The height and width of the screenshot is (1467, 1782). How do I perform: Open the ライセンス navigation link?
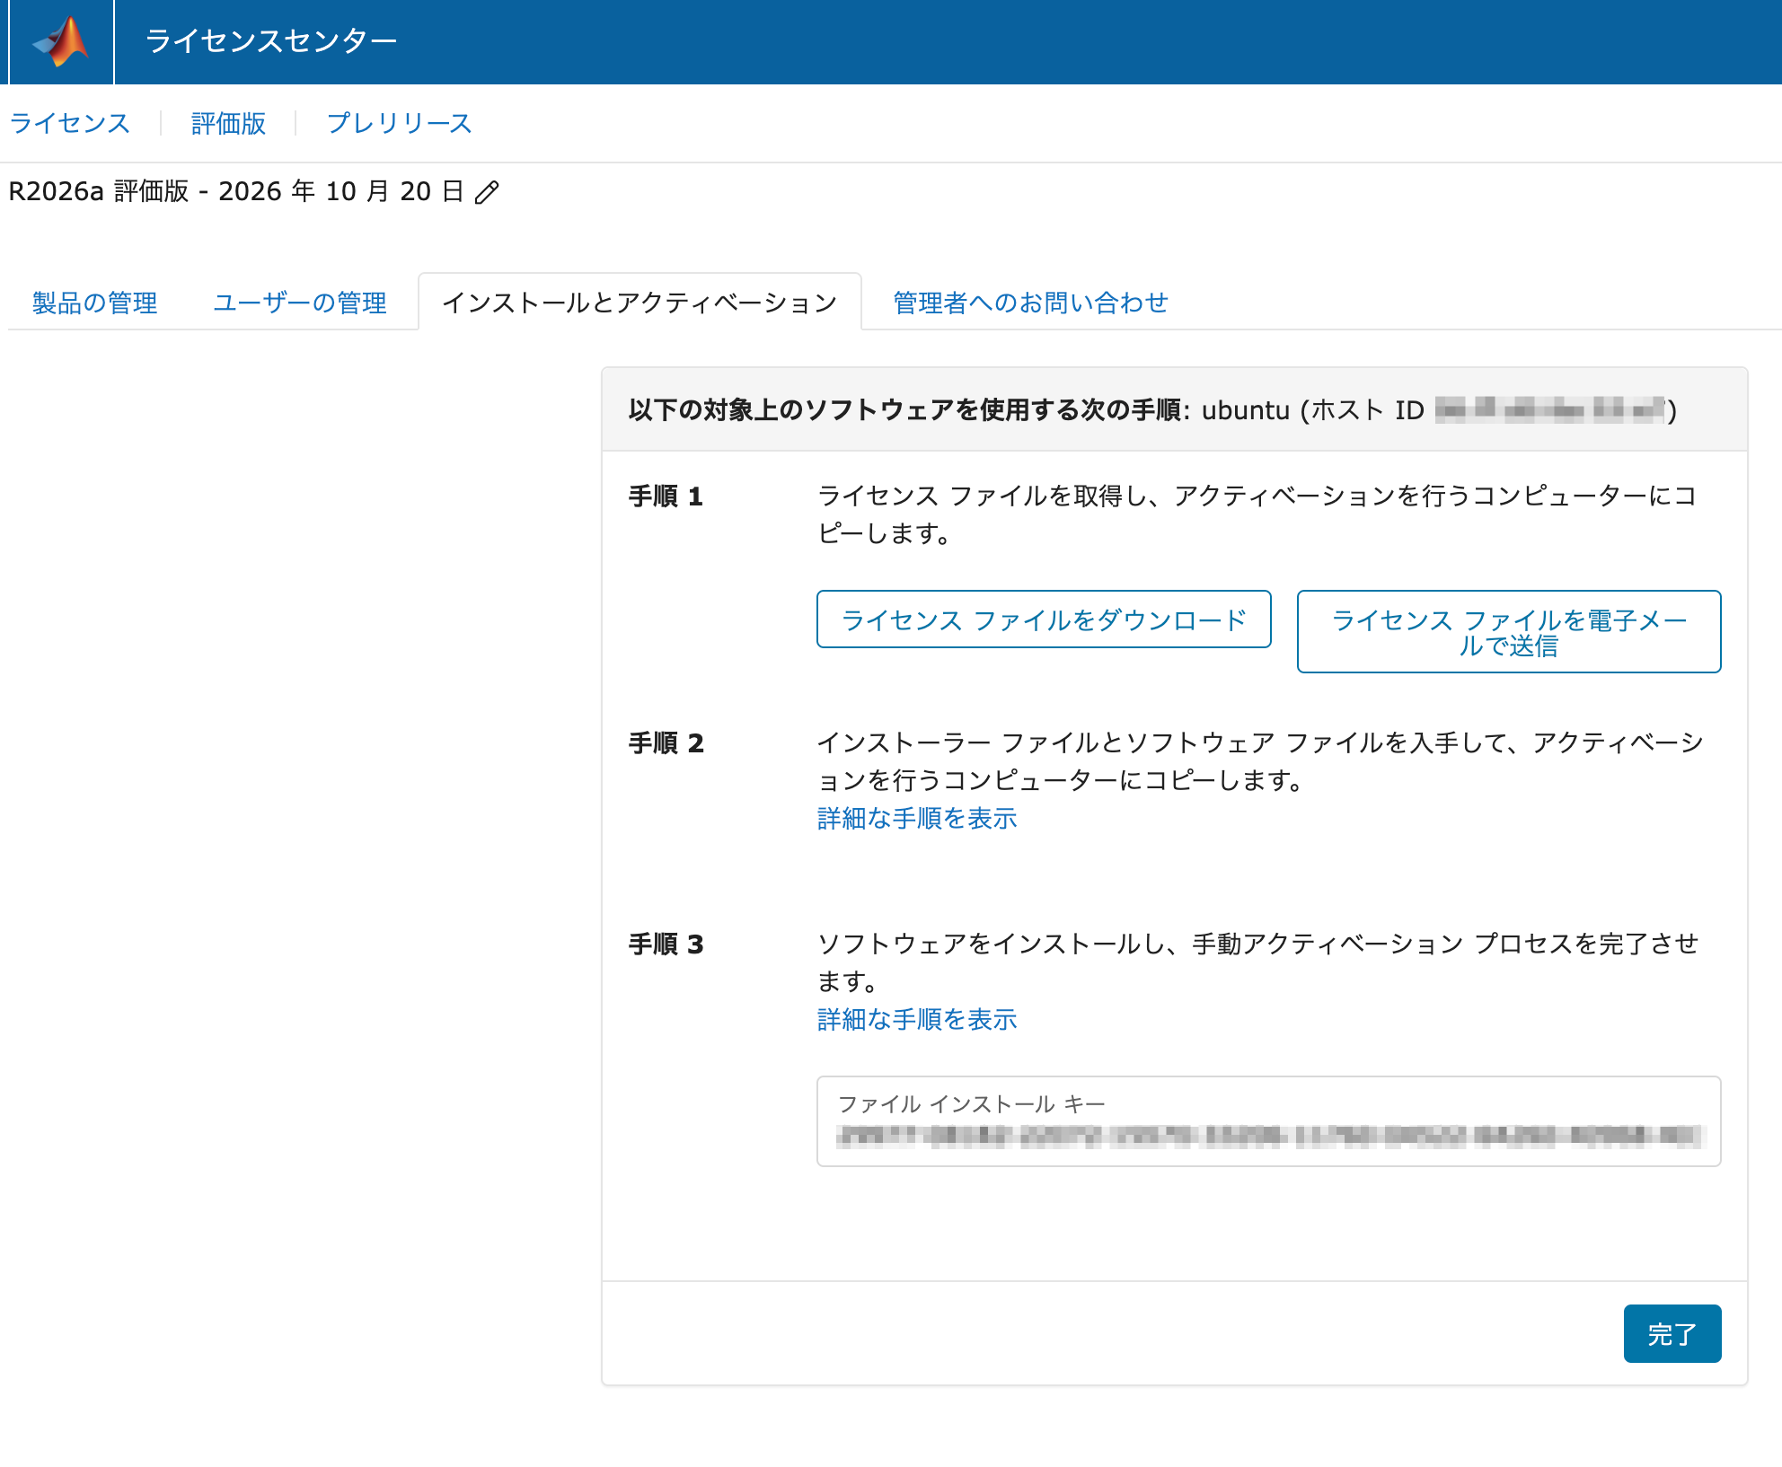[x=70, y=123]
